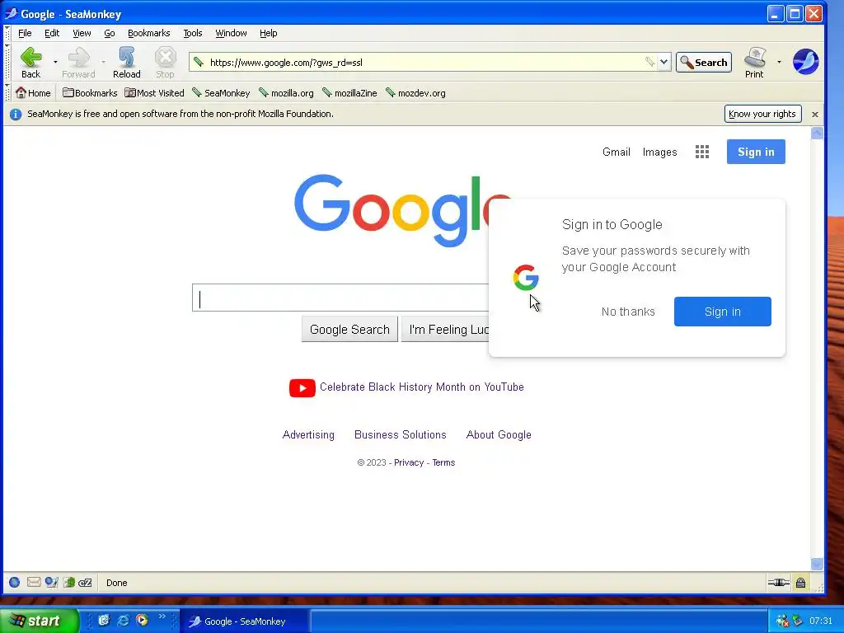Click the scrollbar up arrow
This screenshot has height=633, width=844.
[x=817, y=133]
